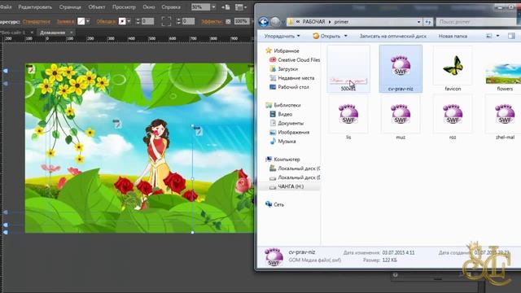Expand the zoom level dropdown arrow

coord(213,7)
